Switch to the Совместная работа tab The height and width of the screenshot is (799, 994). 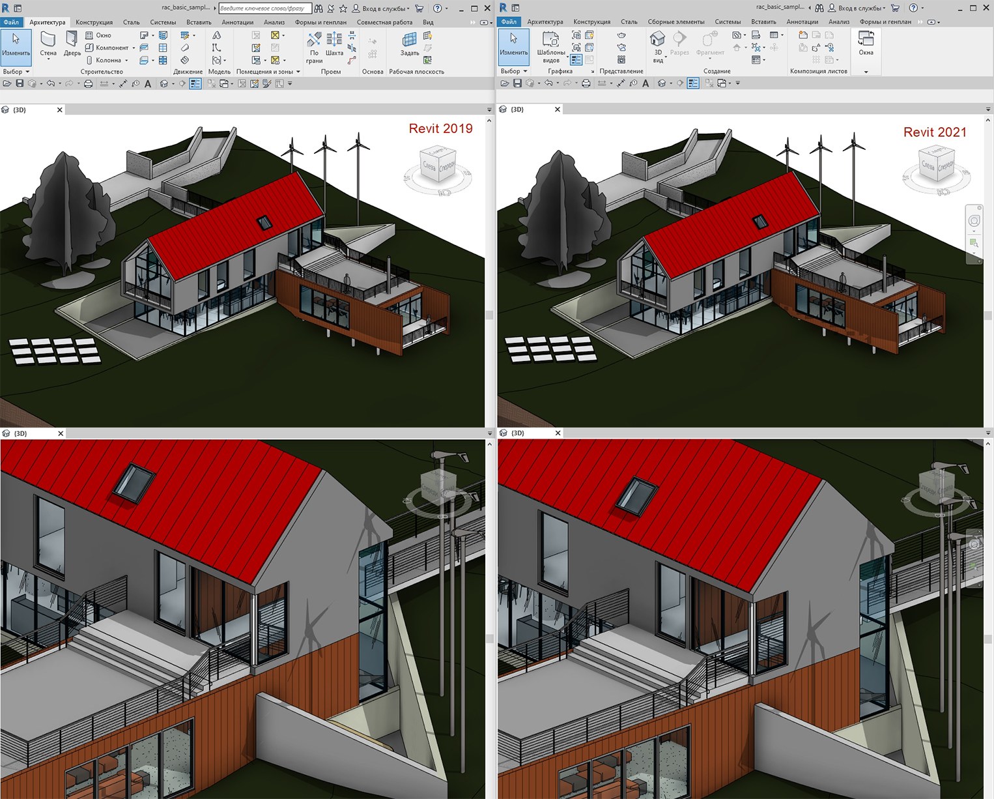384,22
